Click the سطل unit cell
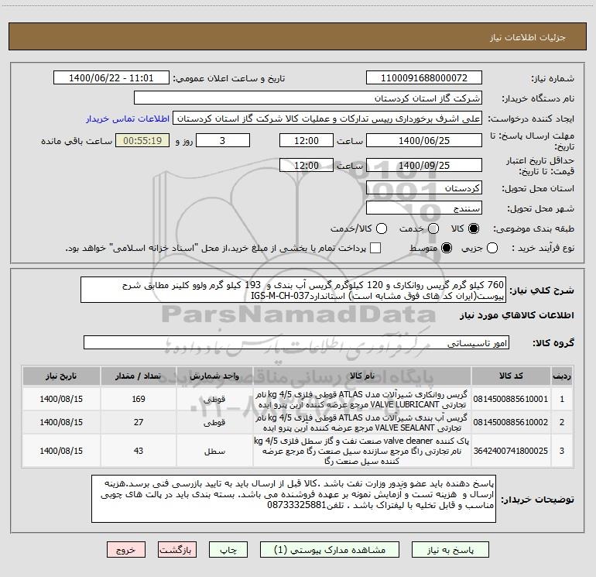This screenshot has height=577, width=596. click(214, 451)
